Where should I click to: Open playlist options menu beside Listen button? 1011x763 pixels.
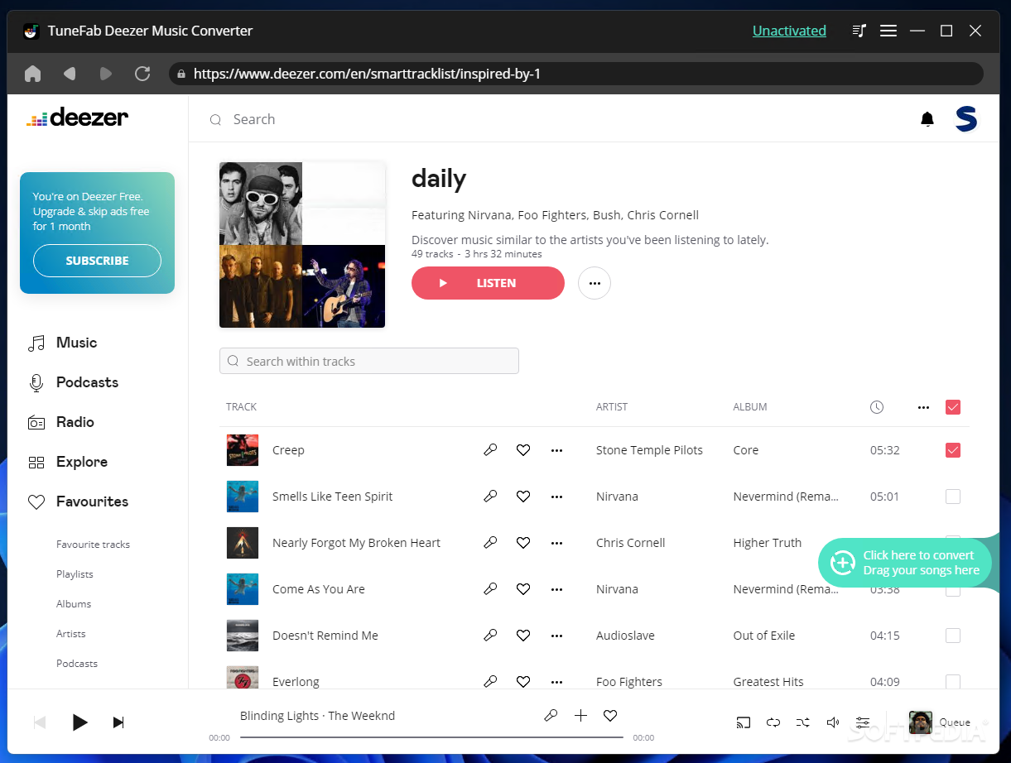coord(595,283)
